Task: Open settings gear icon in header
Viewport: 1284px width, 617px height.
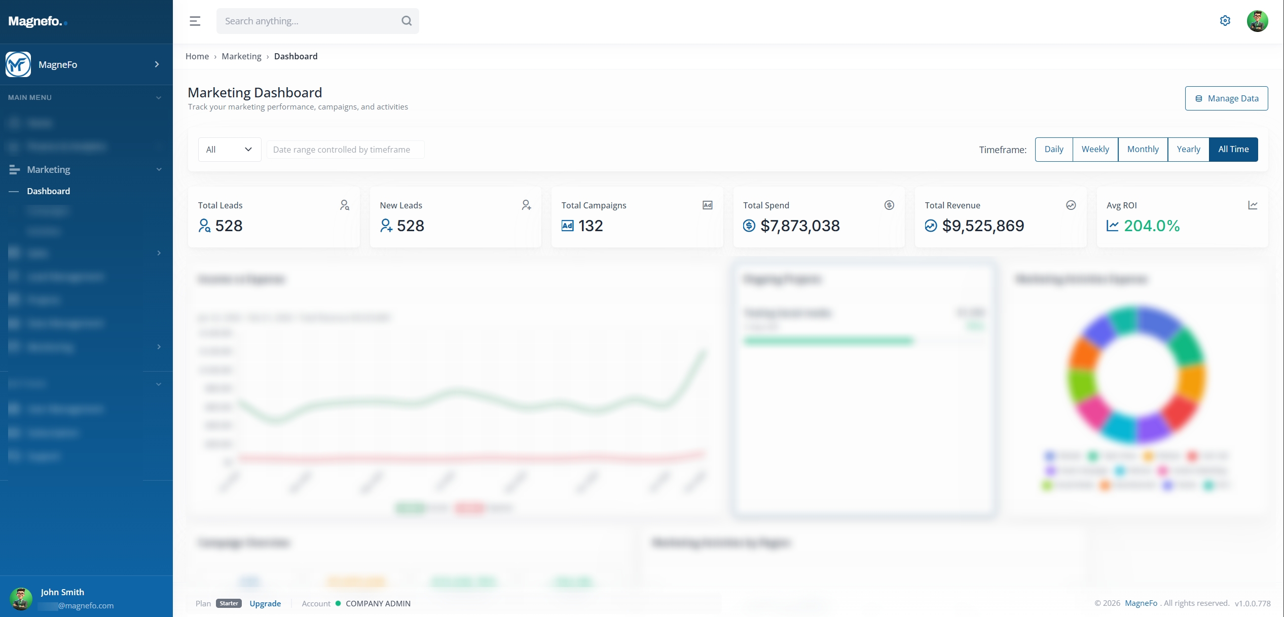Action: [1225, 21]
